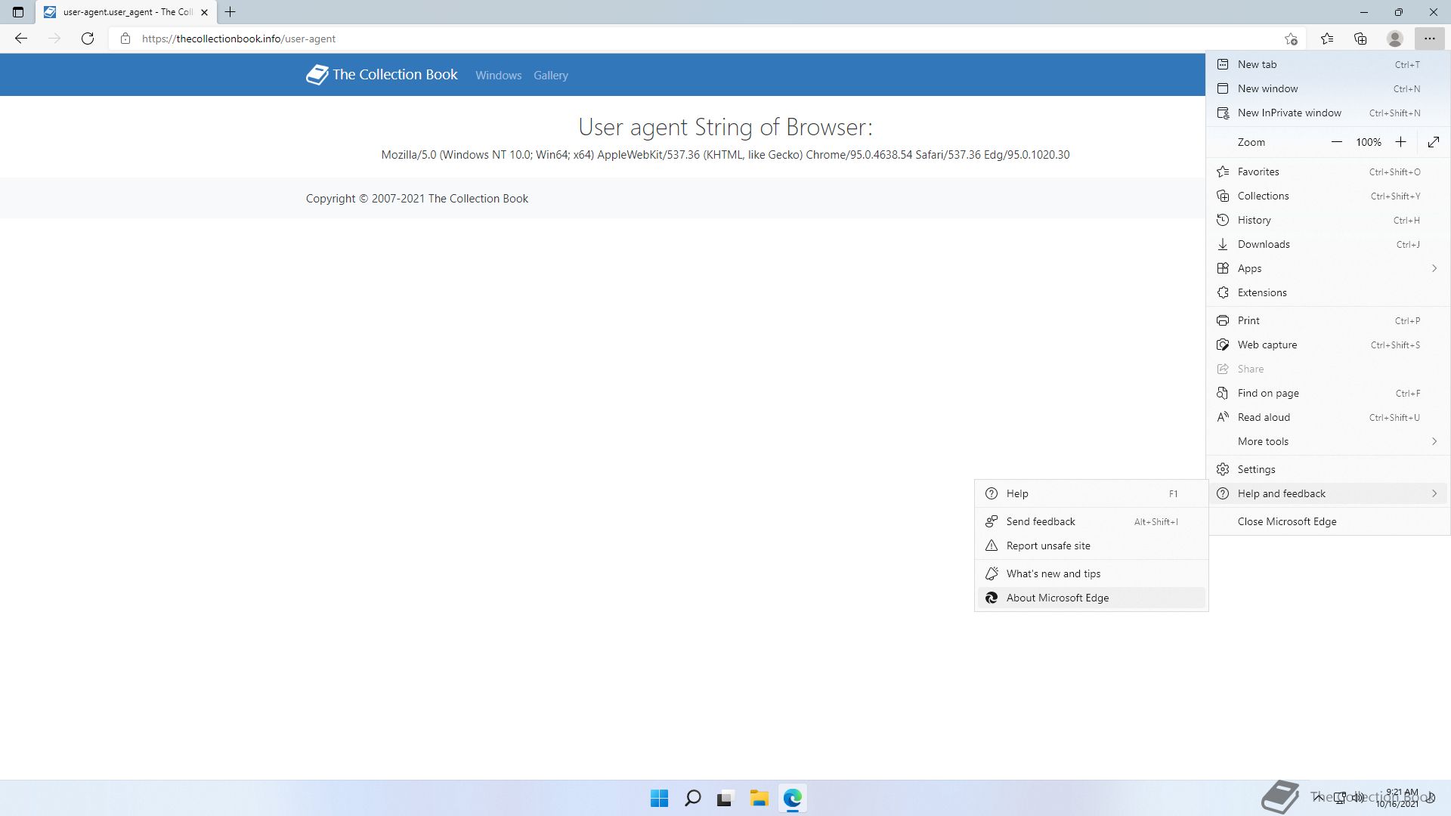The image size is (1451, 816).
Task: Open File Explorer from taskbar
Action: pyautogui.click(x=759, y=798)
